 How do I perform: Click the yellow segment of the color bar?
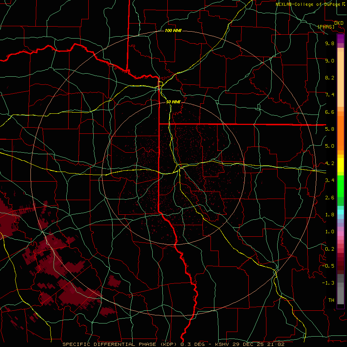pyautogui.click(x=340, y=165)
